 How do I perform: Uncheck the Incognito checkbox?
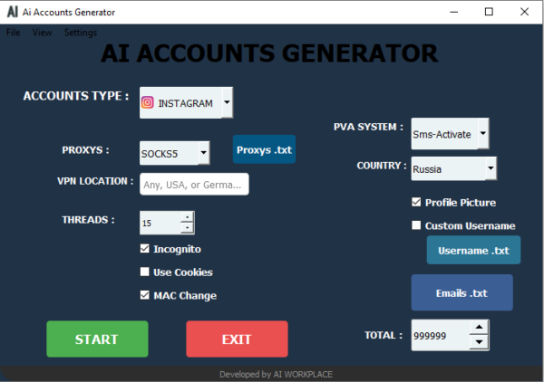(145, 249)
